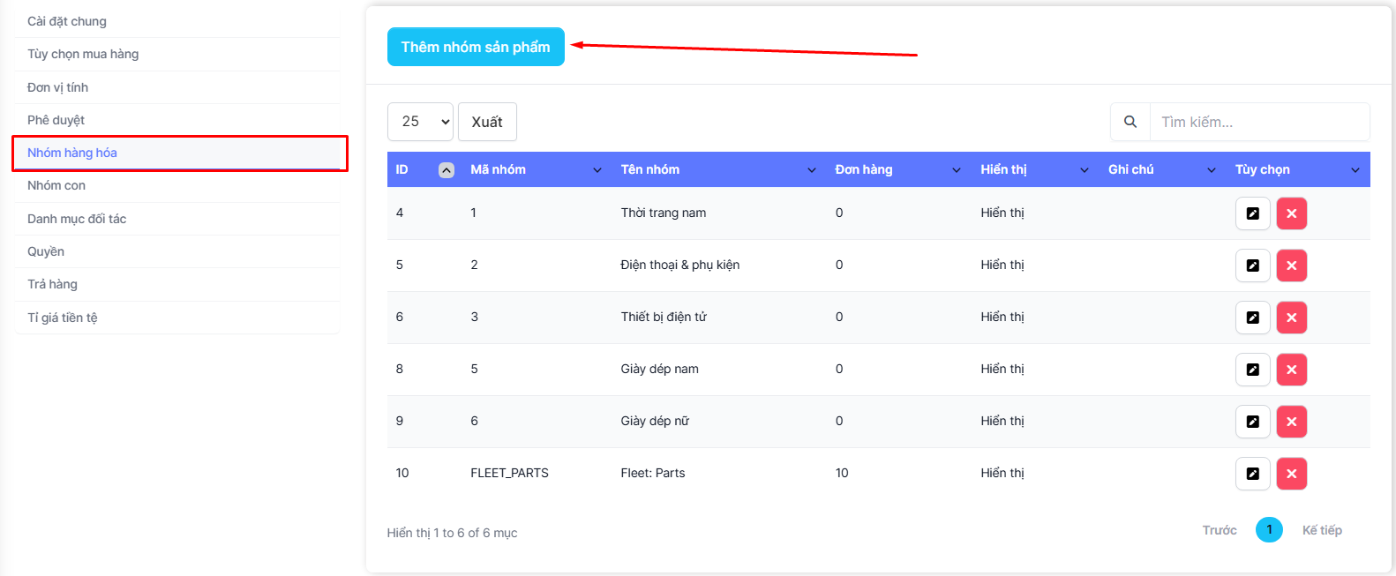Sort by Hiển thị column chevron
The height and width of the screenshot is (576, 1396).
1084,170
